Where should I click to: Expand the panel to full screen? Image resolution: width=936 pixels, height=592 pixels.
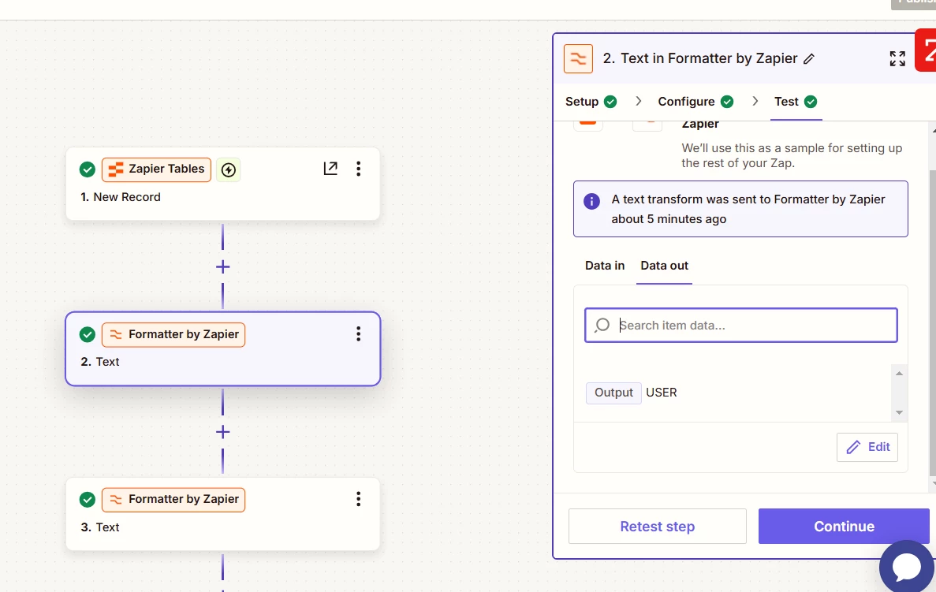coord(897,58)
